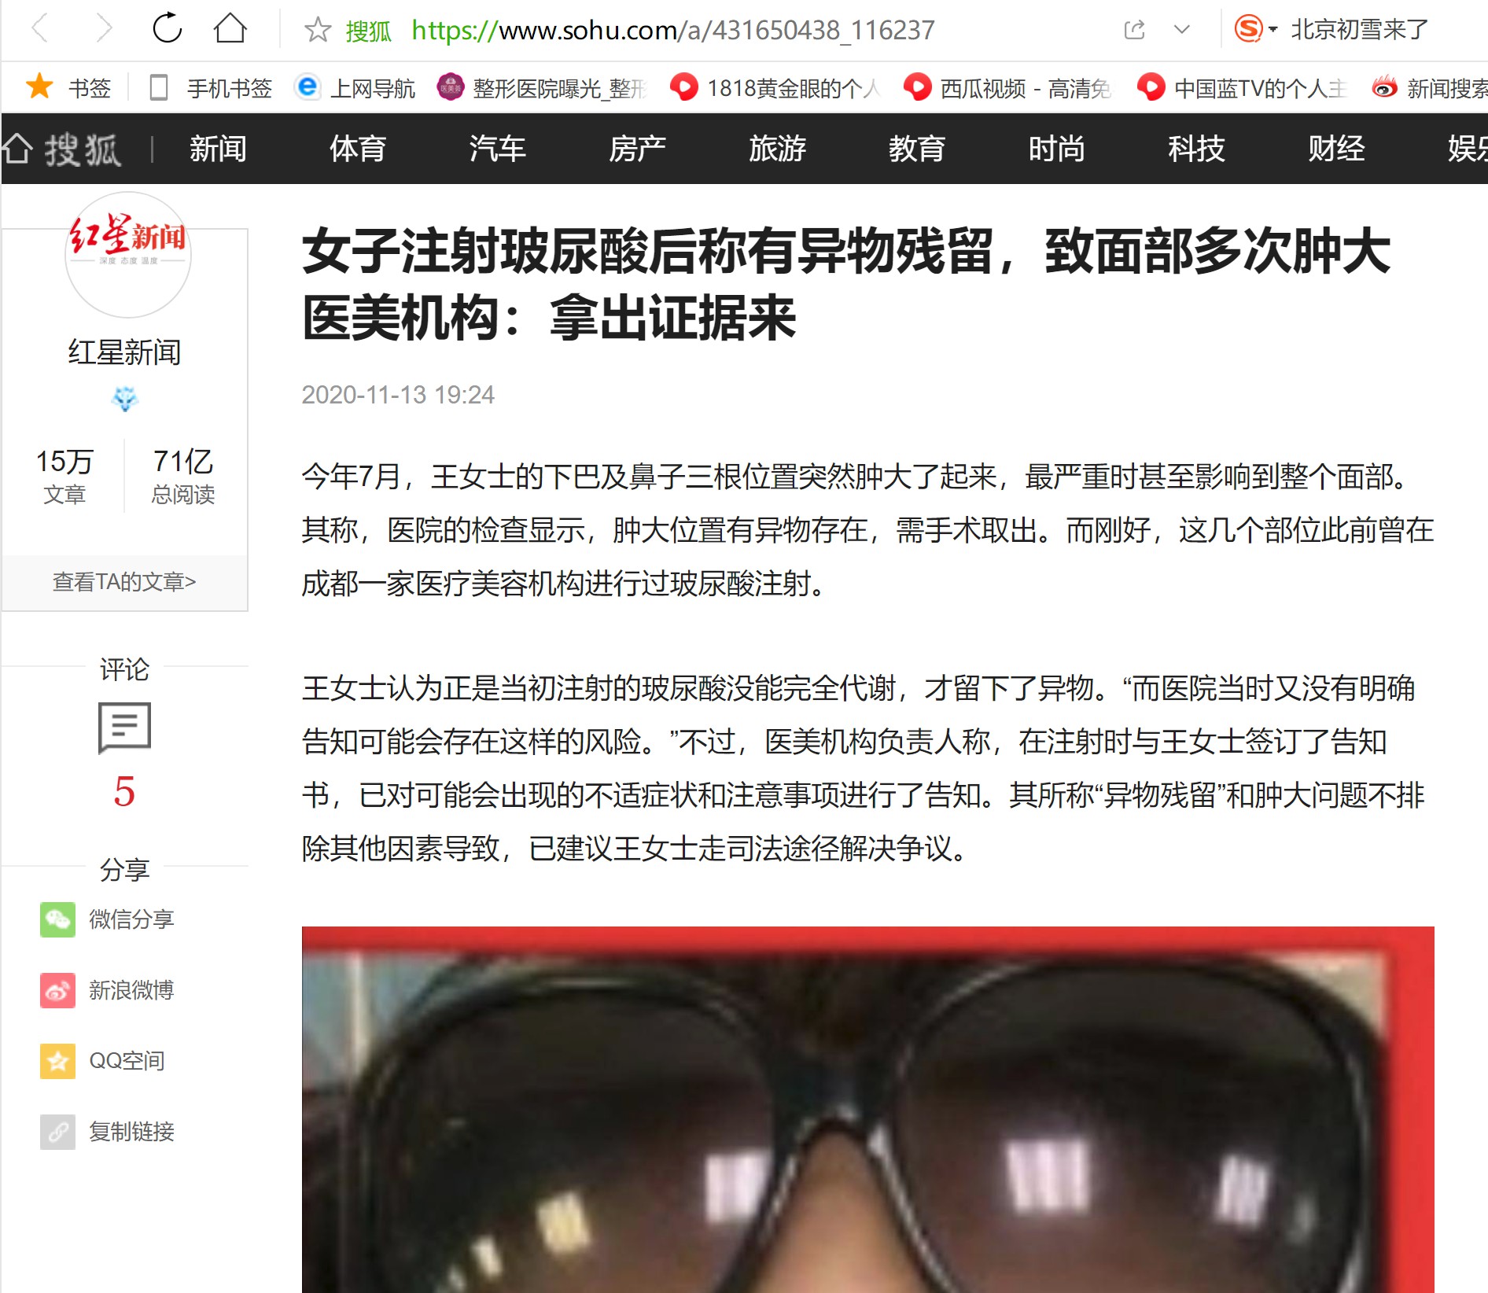Click the 复制链接 copy link icon
The image size is (1488, 1293).
click(57, 1132)
